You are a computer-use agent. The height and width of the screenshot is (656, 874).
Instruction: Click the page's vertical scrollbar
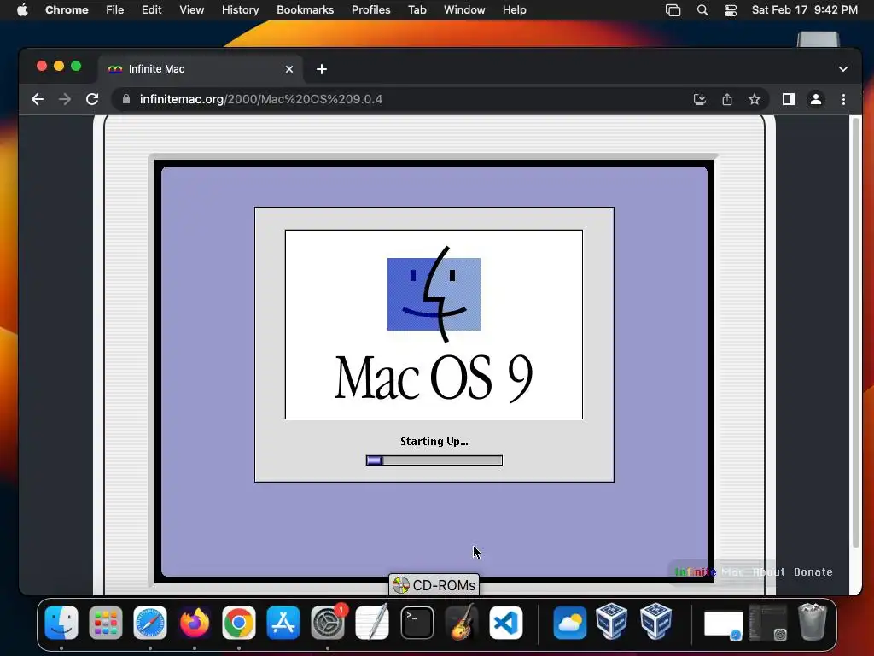click(855, 332)
